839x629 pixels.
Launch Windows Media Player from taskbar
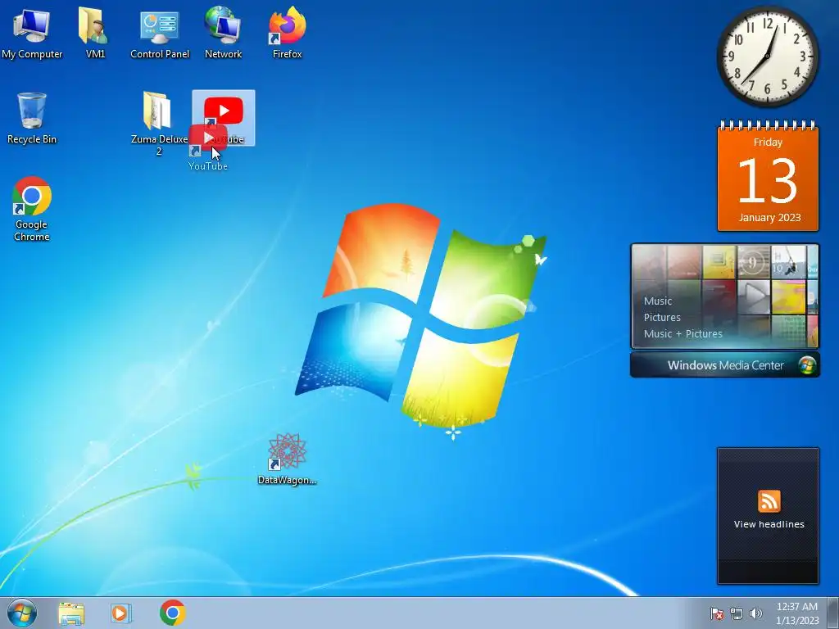(121, 613)
